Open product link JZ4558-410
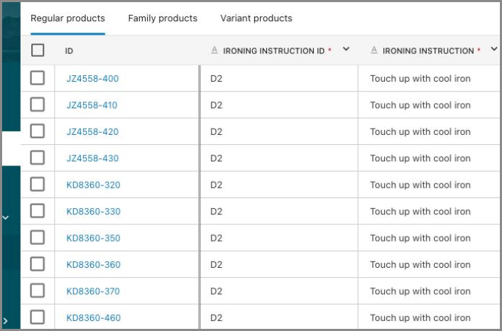Viewport: 502px width, 331px height. point(92,105)
